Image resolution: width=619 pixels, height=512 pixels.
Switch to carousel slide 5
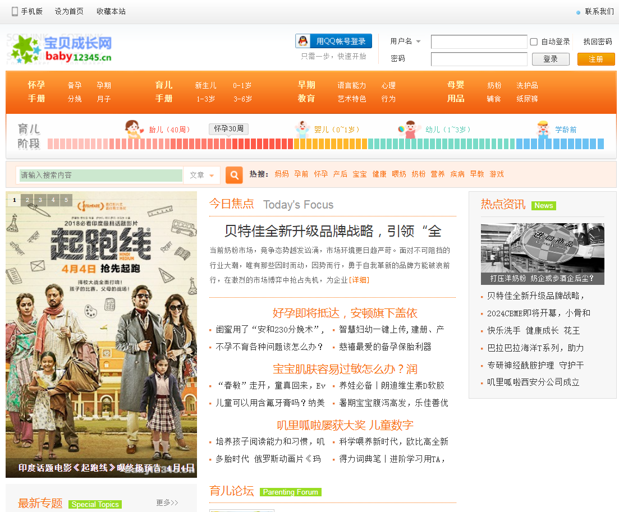(66, 200)
